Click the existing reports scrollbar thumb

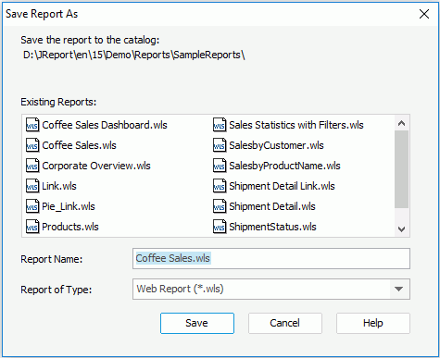401,169
